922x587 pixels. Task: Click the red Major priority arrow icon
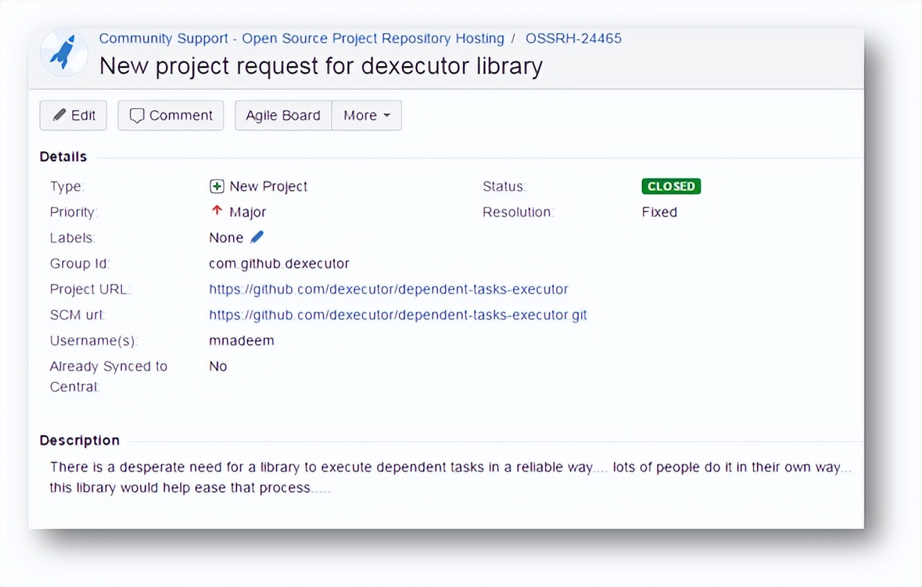point(217,210)
